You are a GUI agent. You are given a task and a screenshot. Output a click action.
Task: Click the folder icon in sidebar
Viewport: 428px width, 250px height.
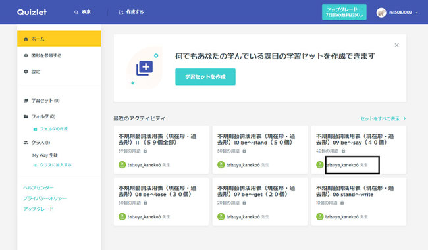point(26,116)
